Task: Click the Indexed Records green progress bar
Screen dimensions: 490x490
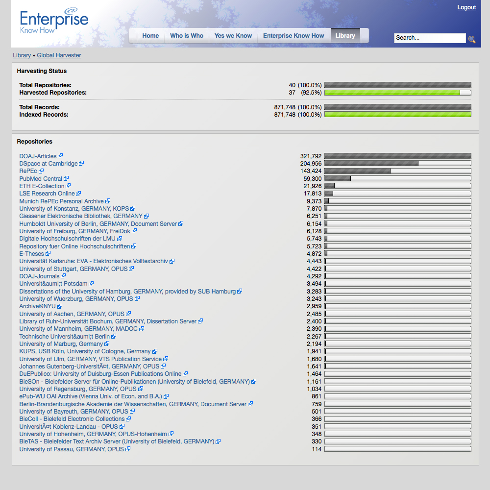Action: [x=397, y=114]
